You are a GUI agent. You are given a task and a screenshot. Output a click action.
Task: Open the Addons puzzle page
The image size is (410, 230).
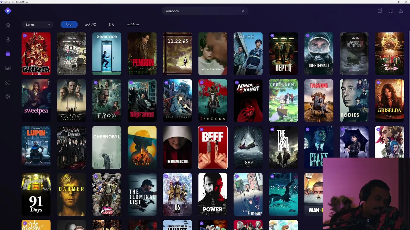8,82
